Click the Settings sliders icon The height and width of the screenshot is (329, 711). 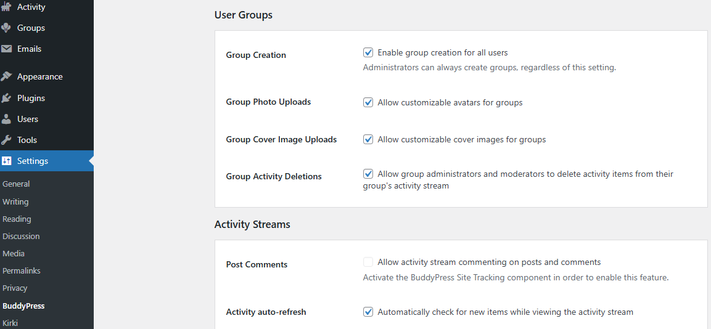pos(6,161)
